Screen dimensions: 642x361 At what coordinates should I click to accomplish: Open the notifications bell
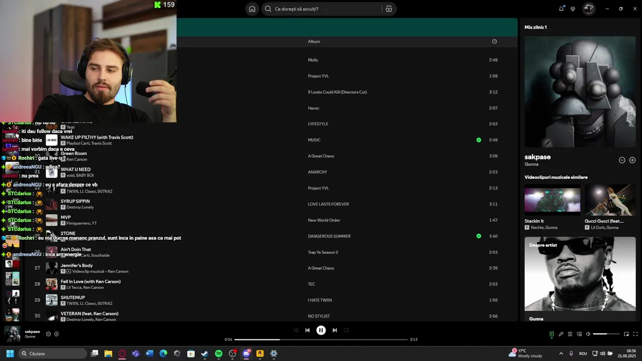coord(561,9)
